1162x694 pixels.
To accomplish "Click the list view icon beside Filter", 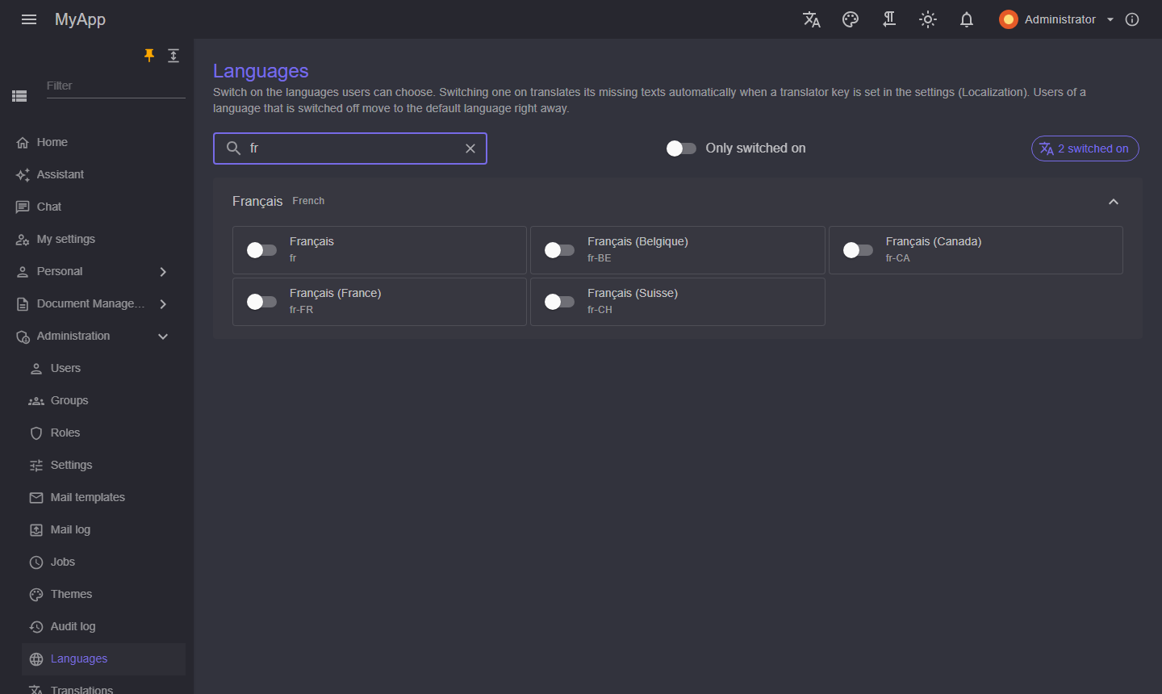I will tap(19, 96).
